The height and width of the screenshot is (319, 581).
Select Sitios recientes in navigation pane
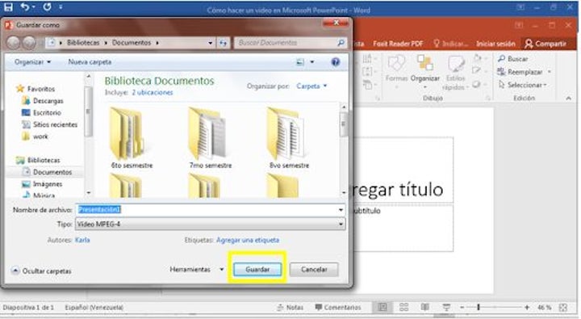pyautogui.click(x=50, y=124)
